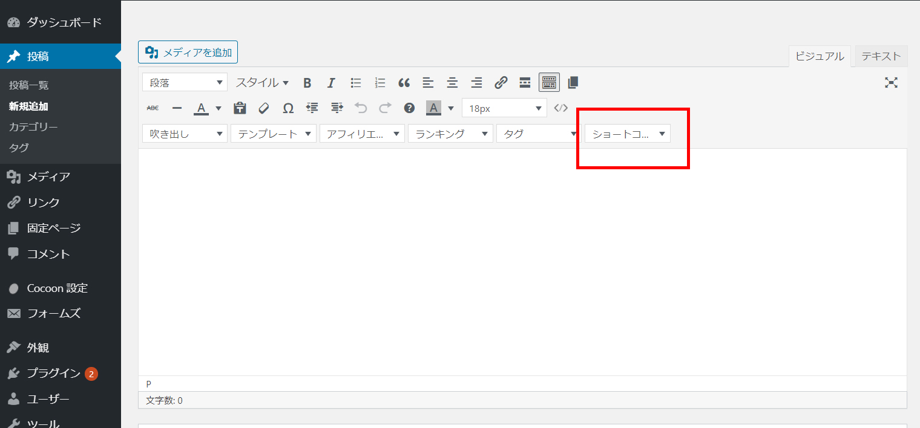
Task: Toggle bold formatting
Action: (307, 82)
